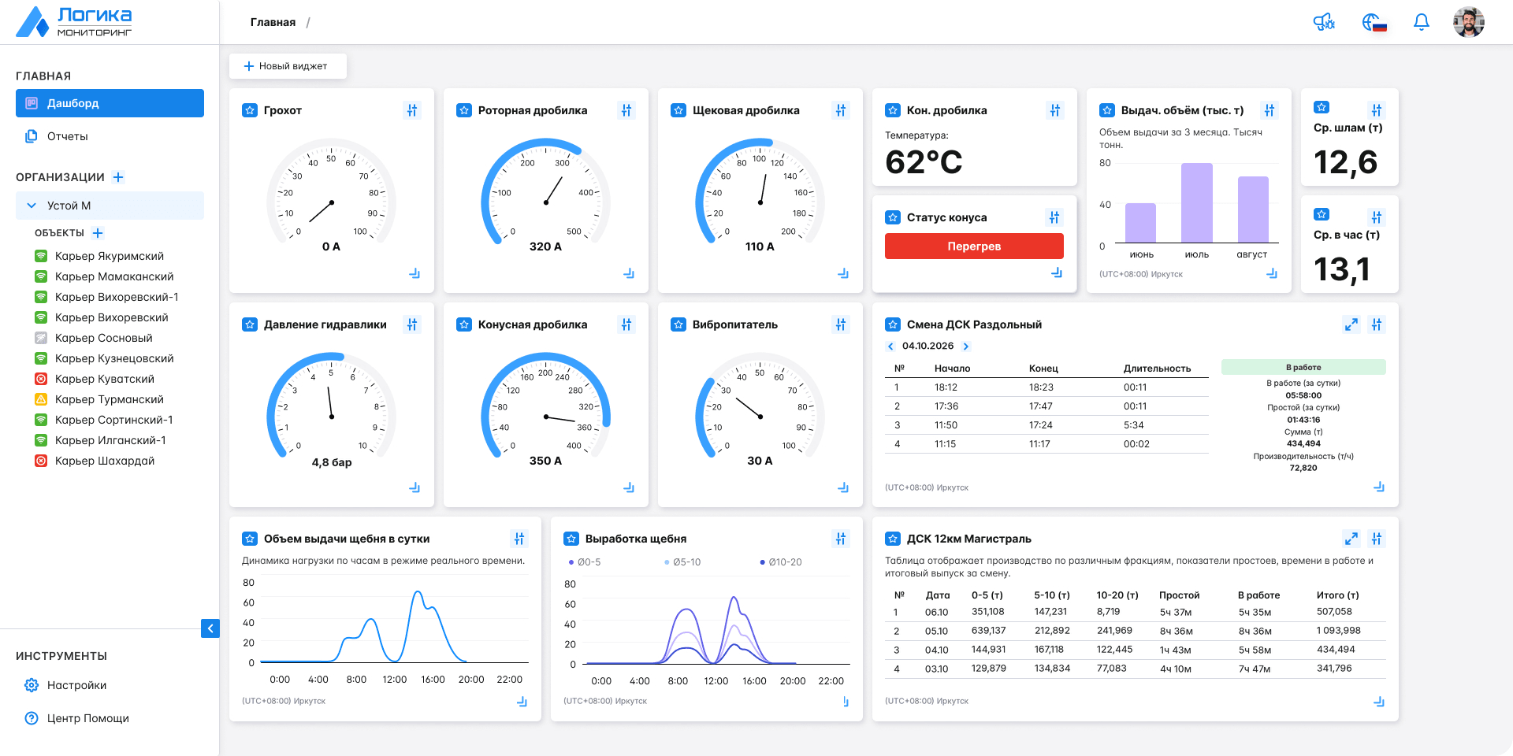Open settings of the Давление гидравлики widget
The height and width of the screenshot is (756, 1513).
412,324
